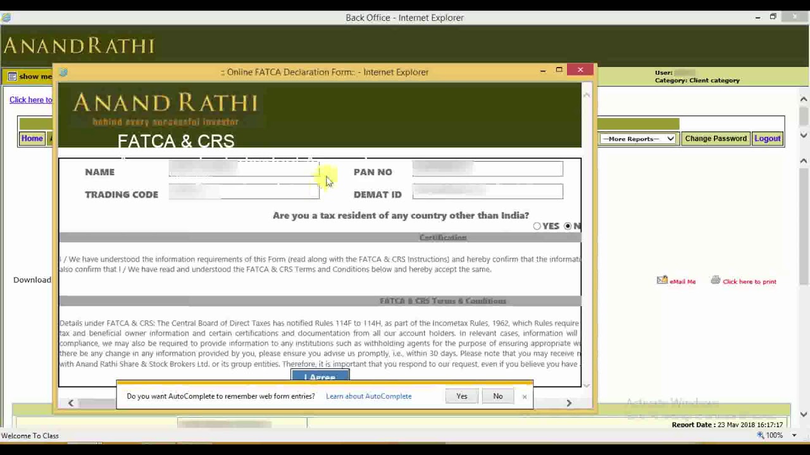Click the PAN NO input field

point(487,169)
